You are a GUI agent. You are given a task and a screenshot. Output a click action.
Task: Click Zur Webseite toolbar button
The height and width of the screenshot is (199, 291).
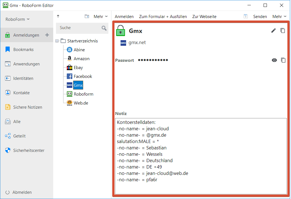pos(204,17)
